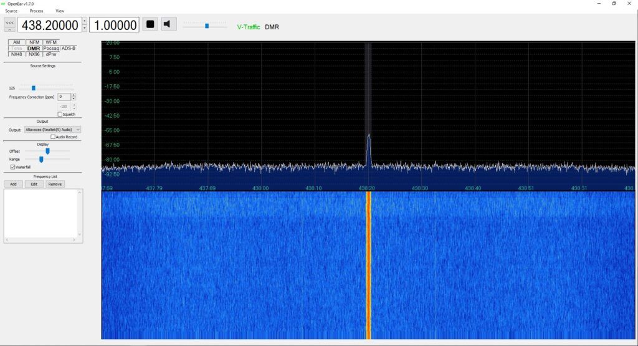Image resolution: width=638 pixels, height=346 pixels.
Task: Enable Audio Record checkbox
Action: click(x=53, y=137)
